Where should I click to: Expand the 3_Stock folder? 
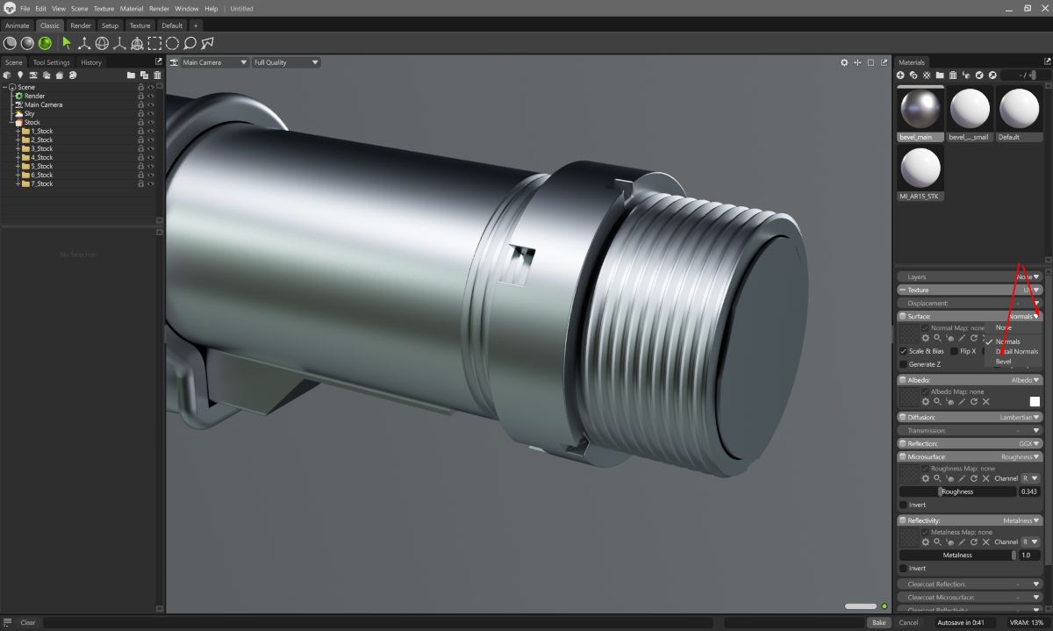tap(18, 148)
